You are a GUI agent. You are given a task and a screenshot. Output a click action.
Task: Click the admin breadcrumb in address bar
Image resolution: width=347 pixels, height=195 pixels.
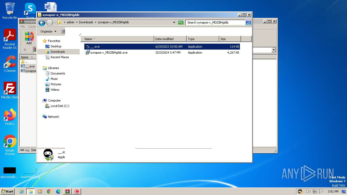click(70, 22)
